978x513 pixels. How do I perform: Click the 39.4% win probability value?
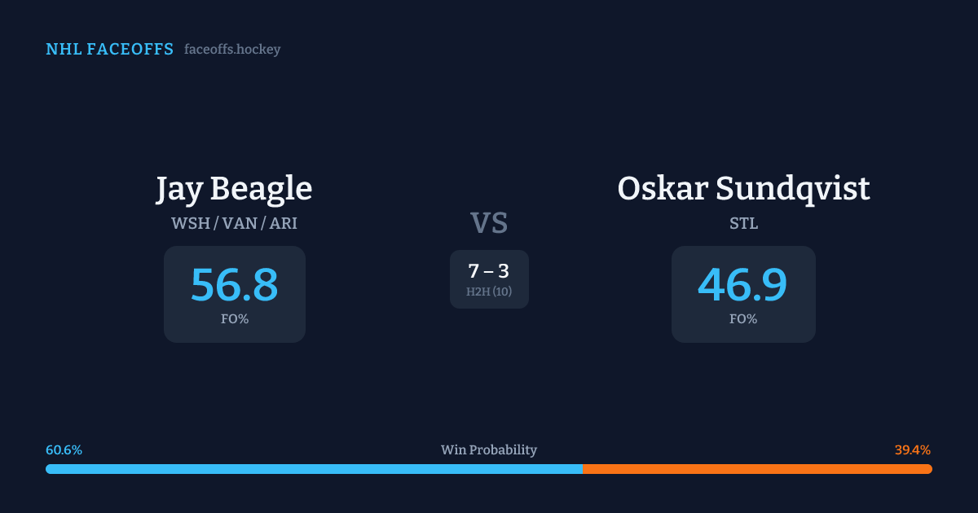point(913,450)
